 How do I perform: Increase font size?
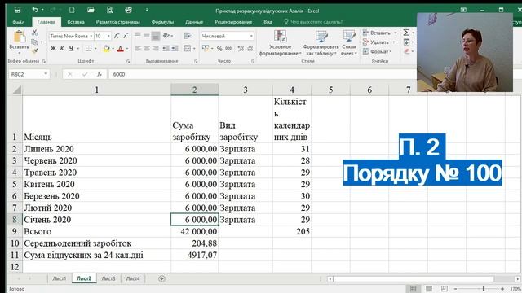pyautogui.click(x=117, y=36)
